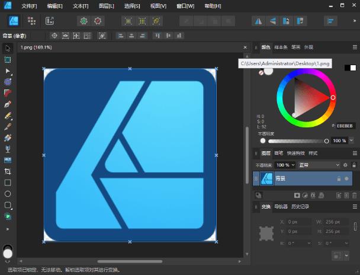Flip the selection horizontally
The height and width of the screenshot is (275, 360).
click(259, 21)
